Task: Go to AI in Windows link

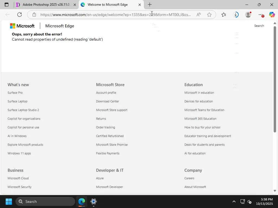Action: point(17,136)
